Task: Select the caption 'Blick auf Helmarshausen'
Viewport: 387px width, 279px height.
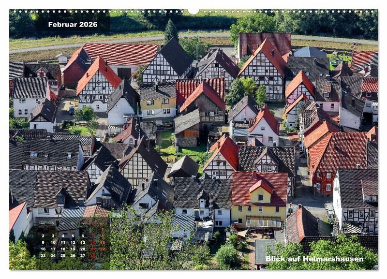Action: [x=314, y=259]
